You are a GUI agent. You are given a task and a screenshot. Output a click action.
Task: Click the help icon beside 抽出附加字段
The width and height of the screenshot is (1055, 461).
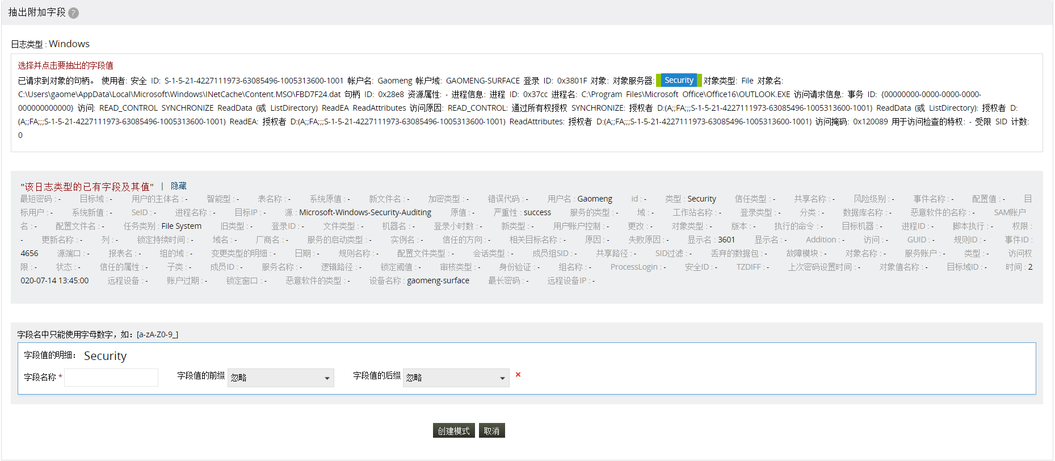[73, 13]
